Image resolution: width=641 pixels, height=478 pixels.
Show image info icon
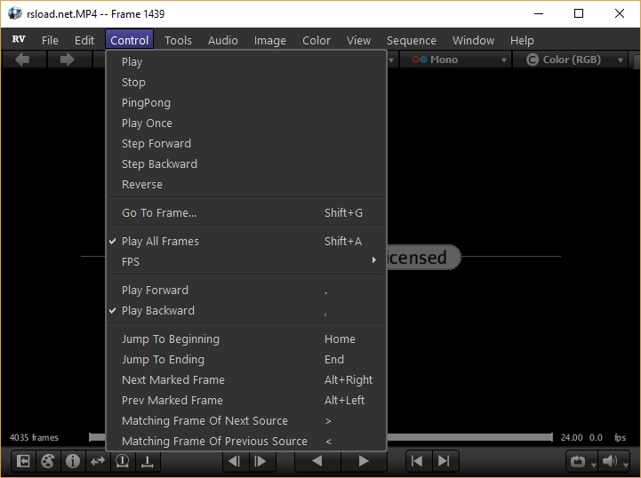pos(73,462)
